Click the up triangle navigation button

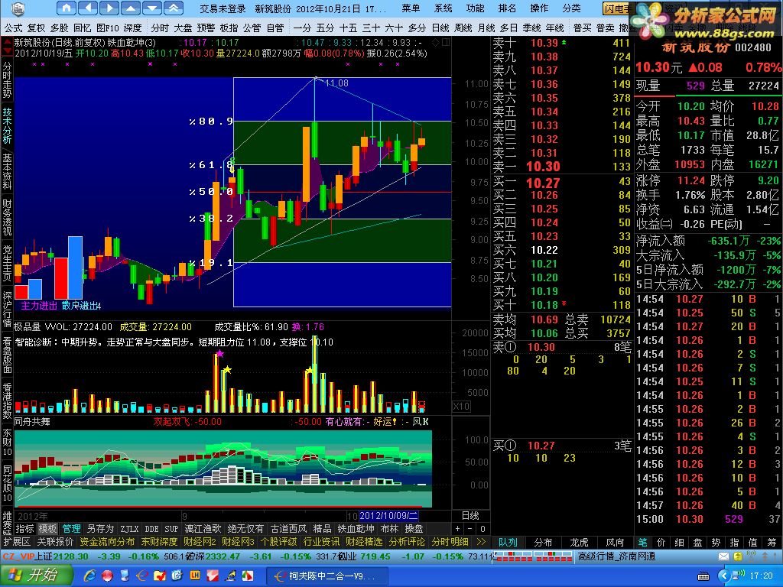(130, 8)
